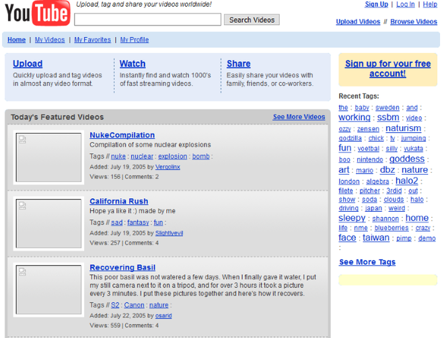Image resolution: width=444 pixels, height=338 pixels.
Task: Go to the Log In page
Action: [x=405, y=5]
